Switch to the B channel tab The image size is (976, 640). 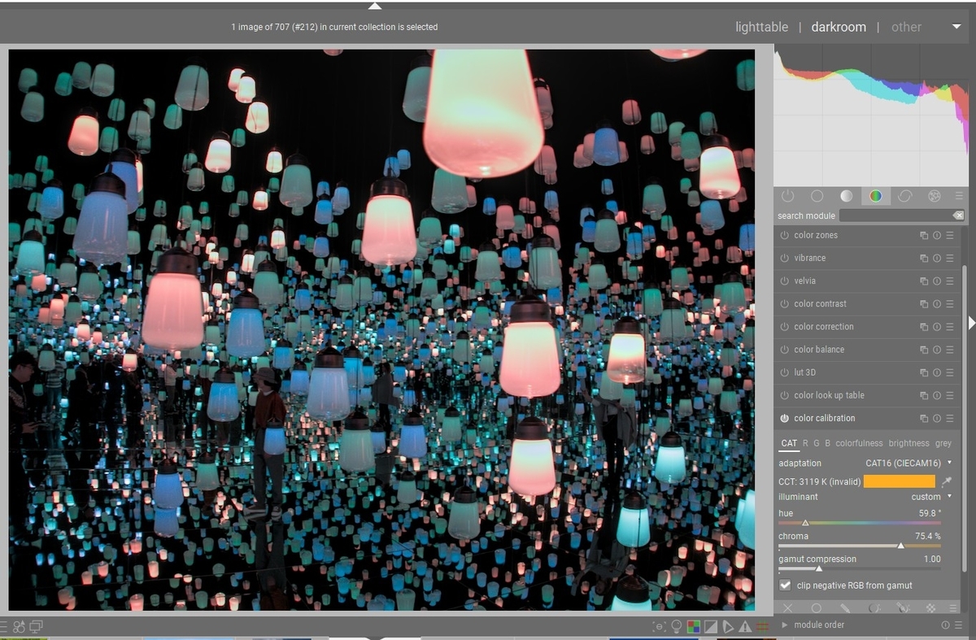coord(828,443)
